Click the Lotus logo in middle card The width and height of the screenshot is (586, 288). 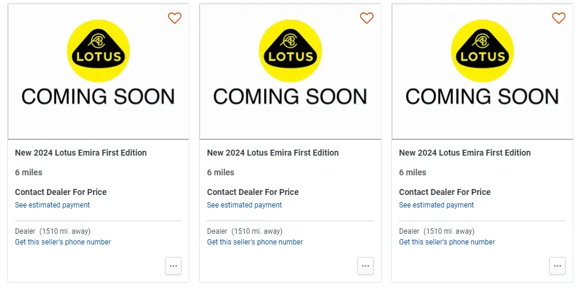click(x=290, y=51)
